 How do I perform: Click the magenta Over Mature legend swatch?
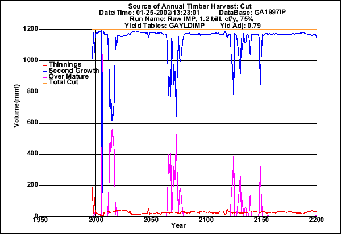click(45, 76)
